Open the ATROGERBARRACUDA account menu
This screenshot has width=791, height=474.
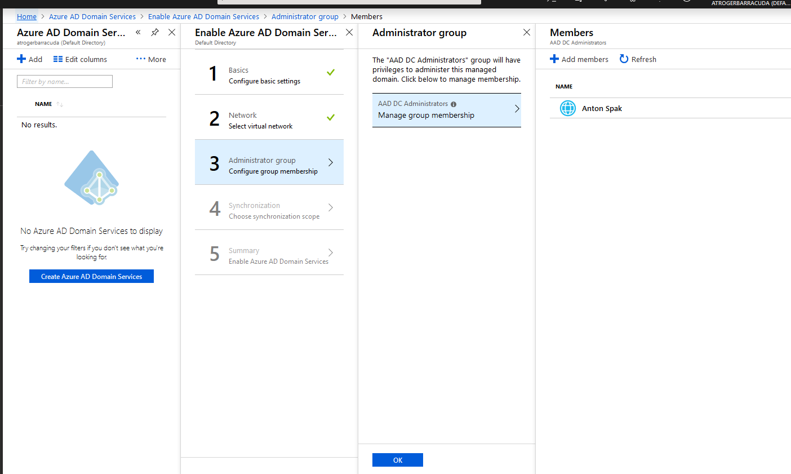click(x=750, y=3)
